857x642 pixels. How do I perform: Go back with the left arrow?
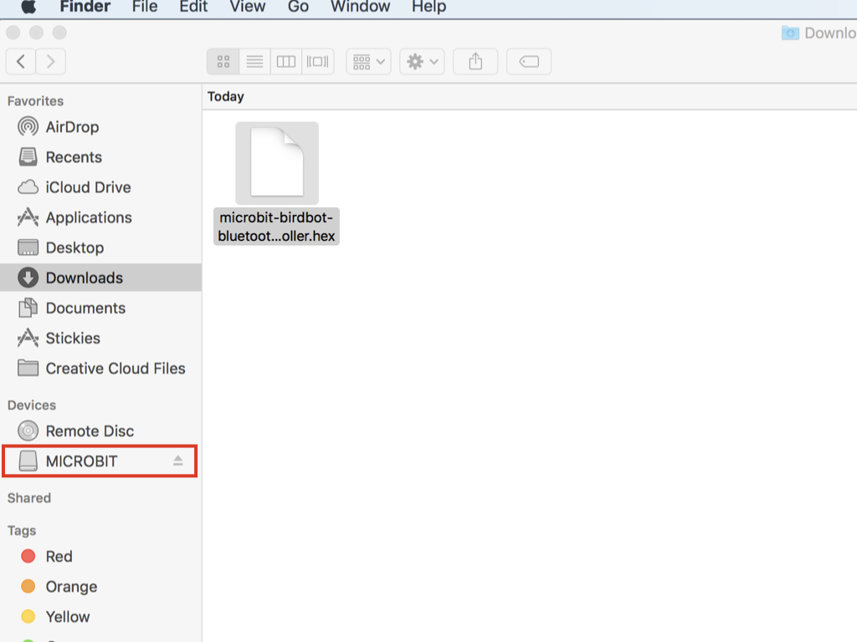click(21, 61)
